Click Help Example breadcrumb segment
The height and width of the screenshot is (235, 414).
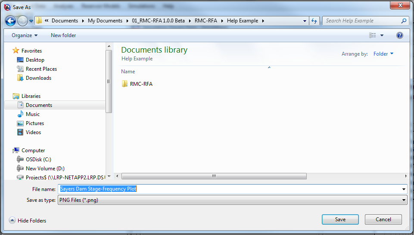(x=243, y=21)
